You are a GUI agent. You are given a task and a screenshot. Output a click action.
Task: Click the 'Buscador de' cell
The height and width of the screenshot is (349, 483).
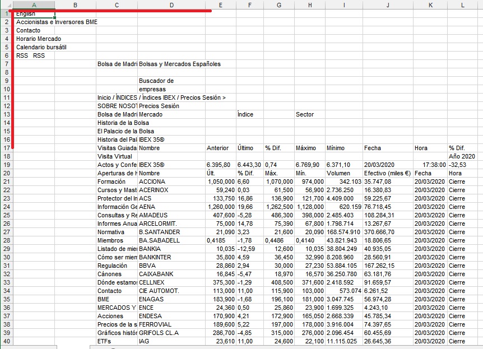(x=171, y=81)
